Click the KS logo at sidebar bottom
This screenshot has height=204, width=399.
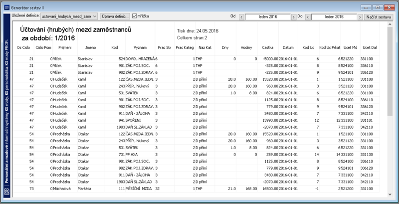pyautogui.click(x=7, y=192)
